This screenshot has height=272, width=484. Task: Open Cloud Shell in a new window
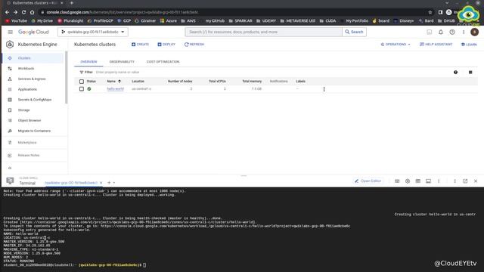[x=465, y=181]
